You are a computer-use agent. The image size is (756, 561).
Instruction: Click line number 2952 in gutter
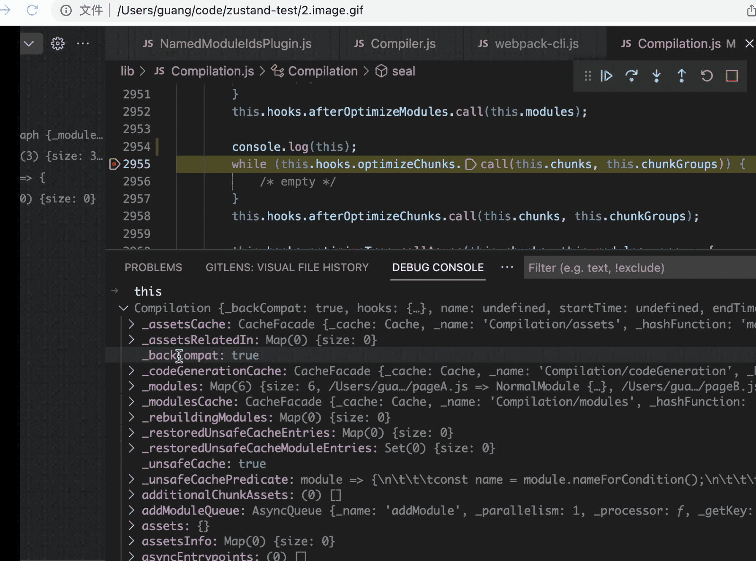pyautogui.click(x=136, y=112)
